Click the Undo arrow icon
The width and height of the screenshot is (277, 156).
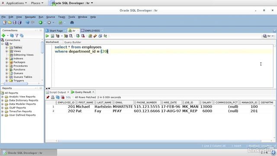pyautogui.click(x=28, y=23)
